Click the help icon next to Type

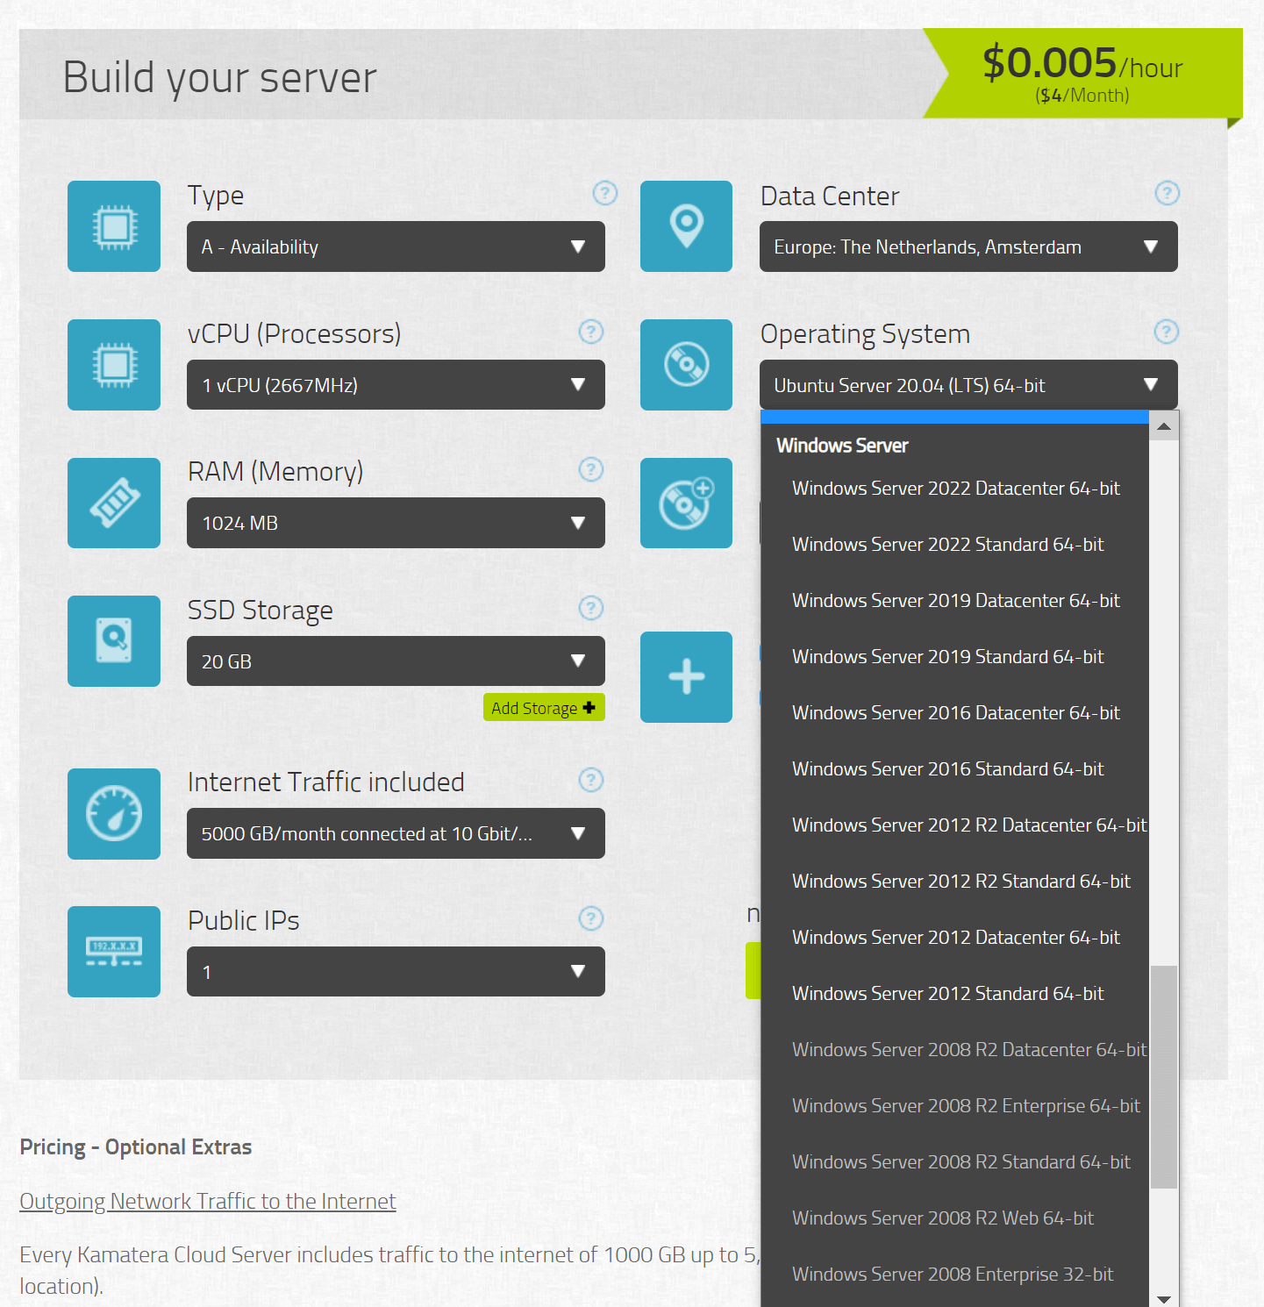coord(604,193)
